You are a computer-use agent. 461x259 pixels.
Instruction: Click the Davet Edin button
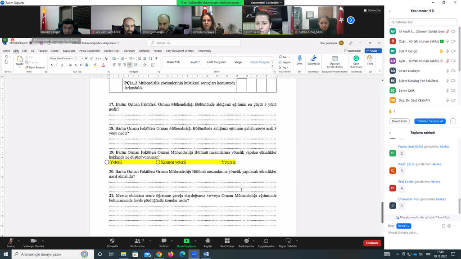click(399, 121)
